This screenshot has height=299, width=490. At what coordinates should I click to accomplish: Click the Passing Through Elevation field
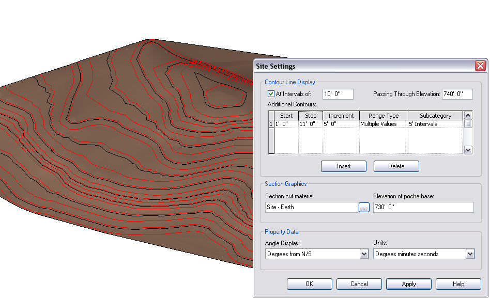(457, 94)
